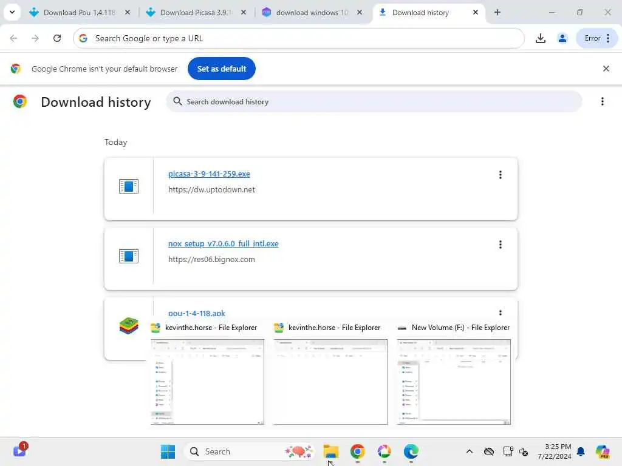Viewport: 622px width, 466px height.
Task: Switch to the download windows 10 tab
Action: click(x=312, y=13)
